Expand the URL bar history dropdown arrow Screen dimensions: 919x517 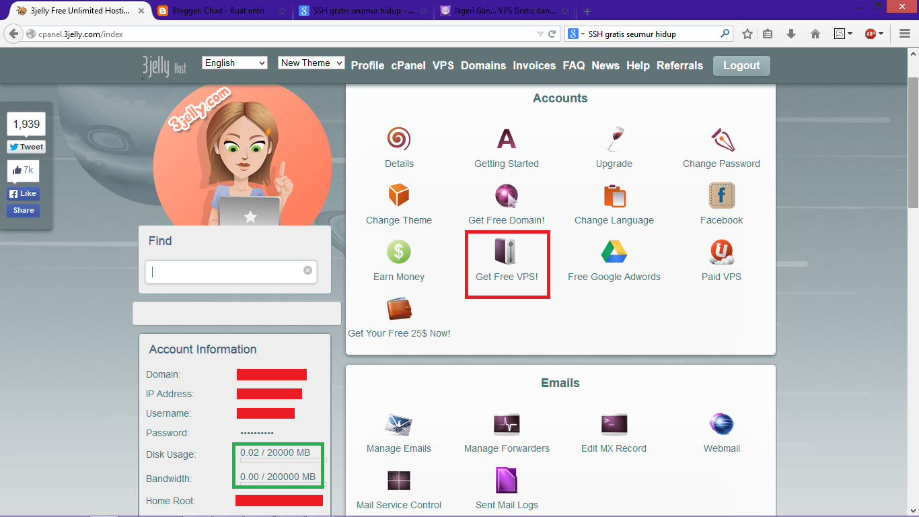(x=540, y=34)
